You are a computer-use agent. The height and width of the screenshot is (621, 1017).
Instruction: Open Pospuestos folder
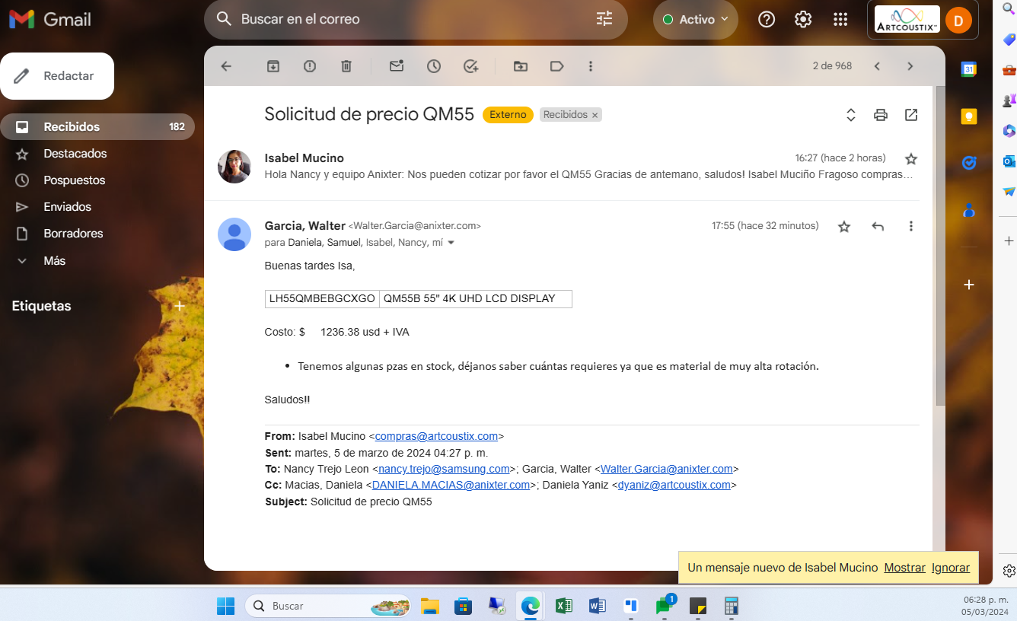pyautogui.click(x=97, y=180)
